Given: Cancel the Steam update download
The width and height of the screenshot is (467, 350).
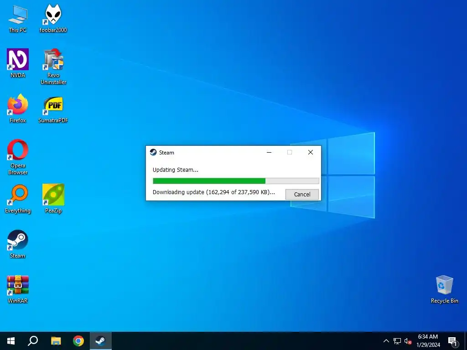Looking at the screenshot, I should 302,194.
